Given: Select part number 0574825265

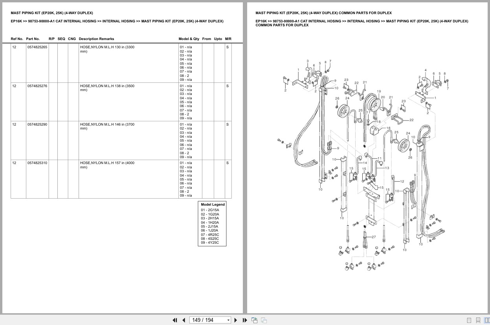Looking at the screenshot, I should click(37, 47).
